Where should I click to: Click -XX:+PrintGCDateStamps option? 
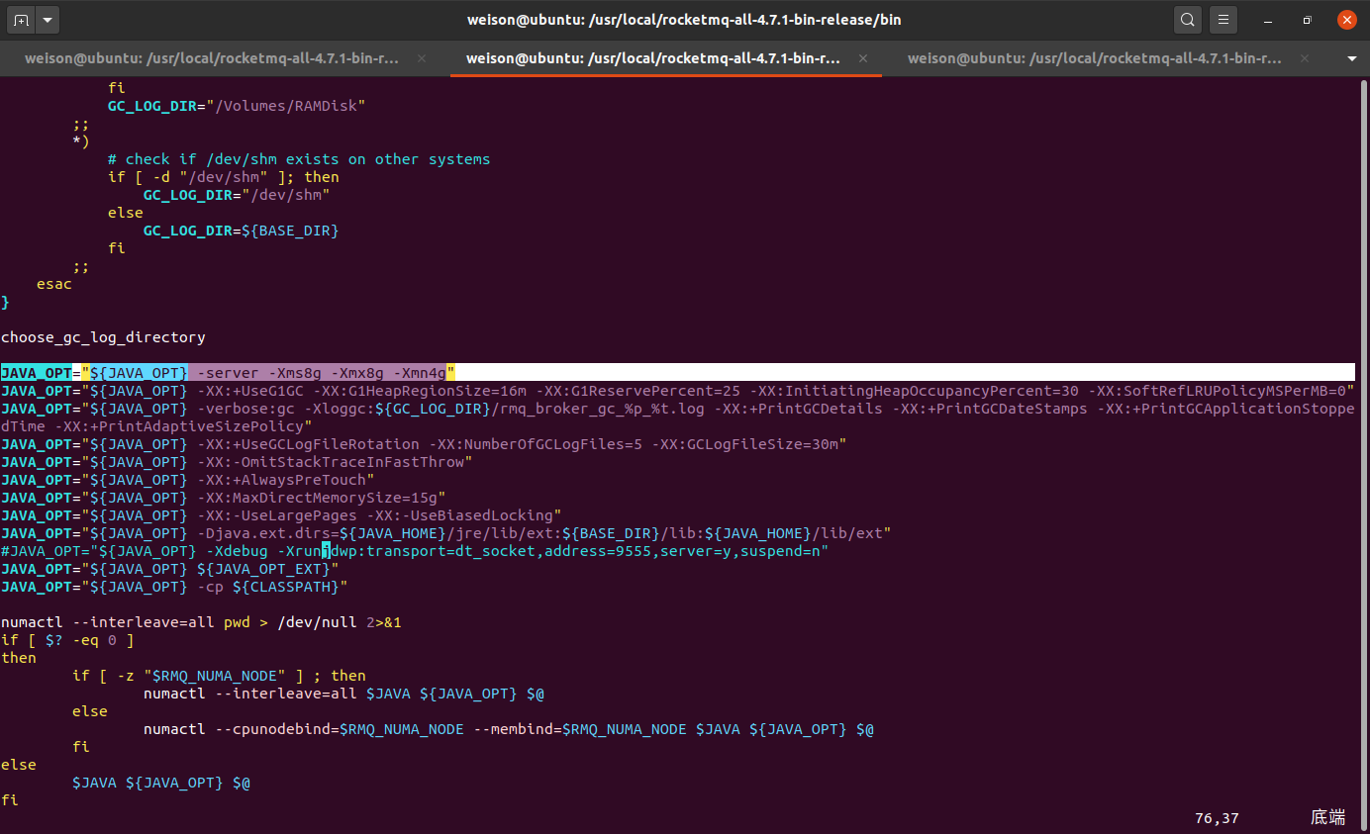click(x=990, y=409)
